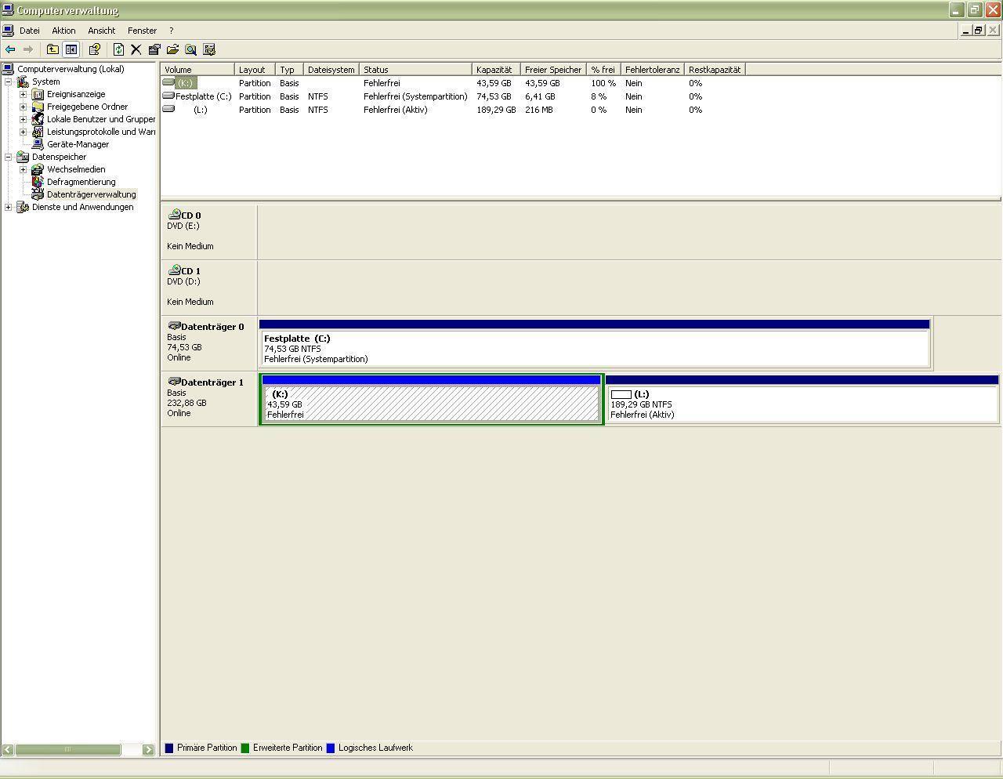
Task: Expand Lokale Benutzer und Gruppen node
Action: tap(23, 119)
